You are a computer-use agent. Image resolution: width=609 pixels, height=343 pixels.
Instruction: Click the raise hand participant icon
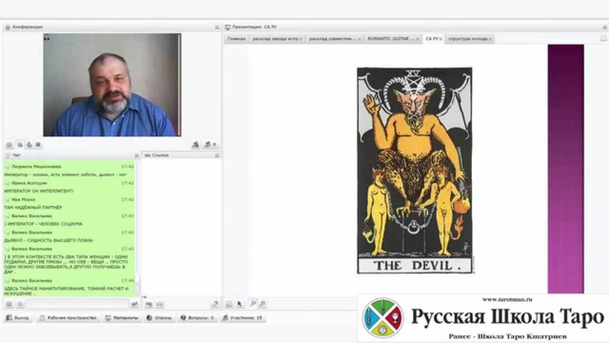pos(195,145)
